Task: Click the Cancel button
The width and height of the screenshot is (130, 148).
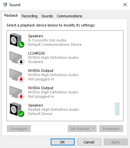Action: 89,142
